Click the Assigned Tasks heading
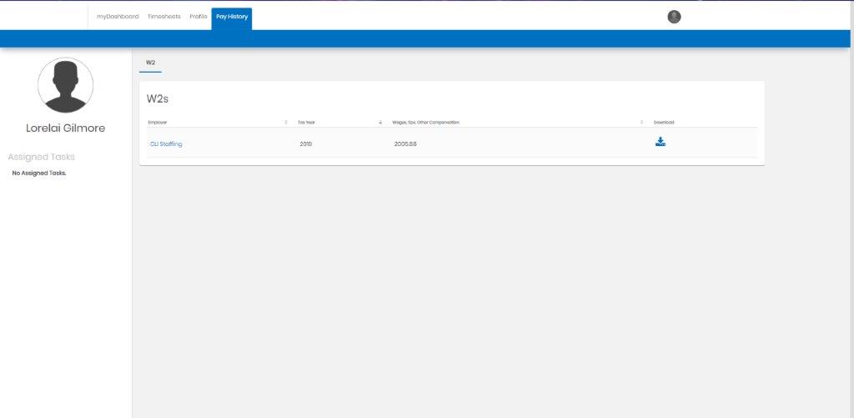854x418 pixels. (41, 157)
